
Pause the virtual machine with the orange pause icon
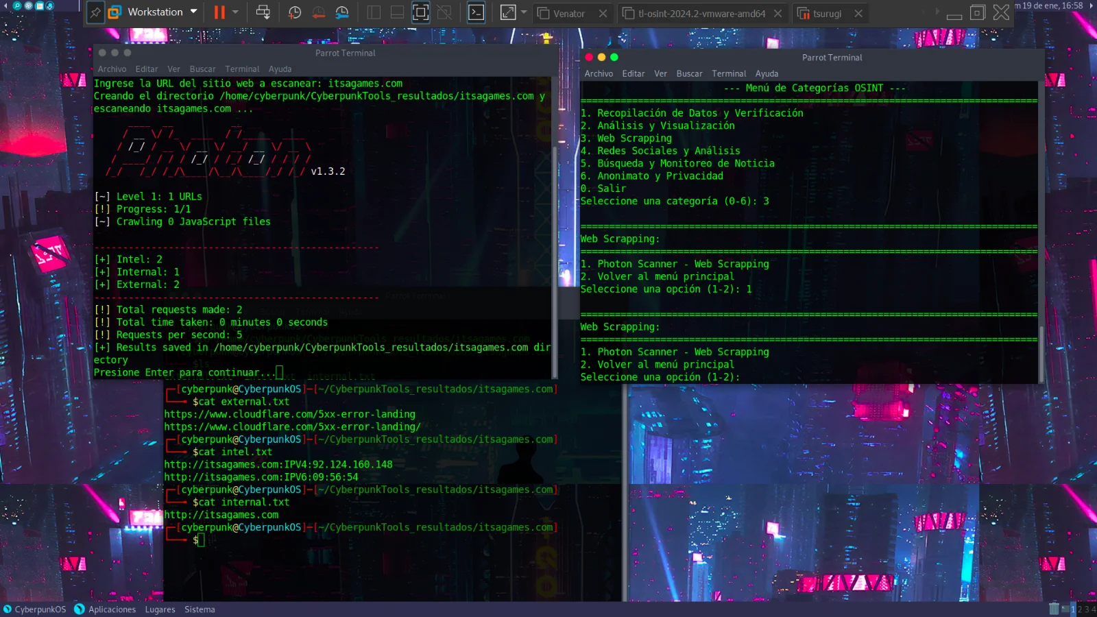point(219,12)
